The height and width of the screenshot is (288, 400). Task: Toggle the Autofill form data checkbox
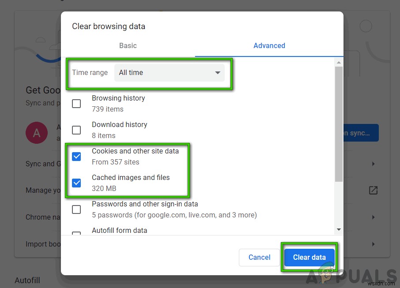pos(76,234)
